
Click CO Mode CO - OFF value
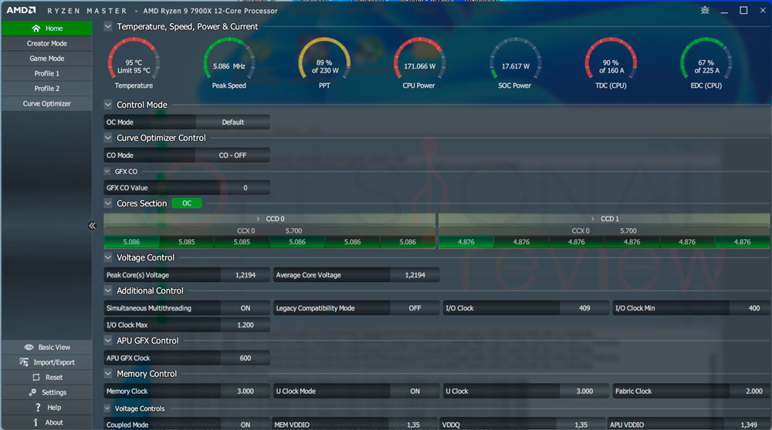233,156
